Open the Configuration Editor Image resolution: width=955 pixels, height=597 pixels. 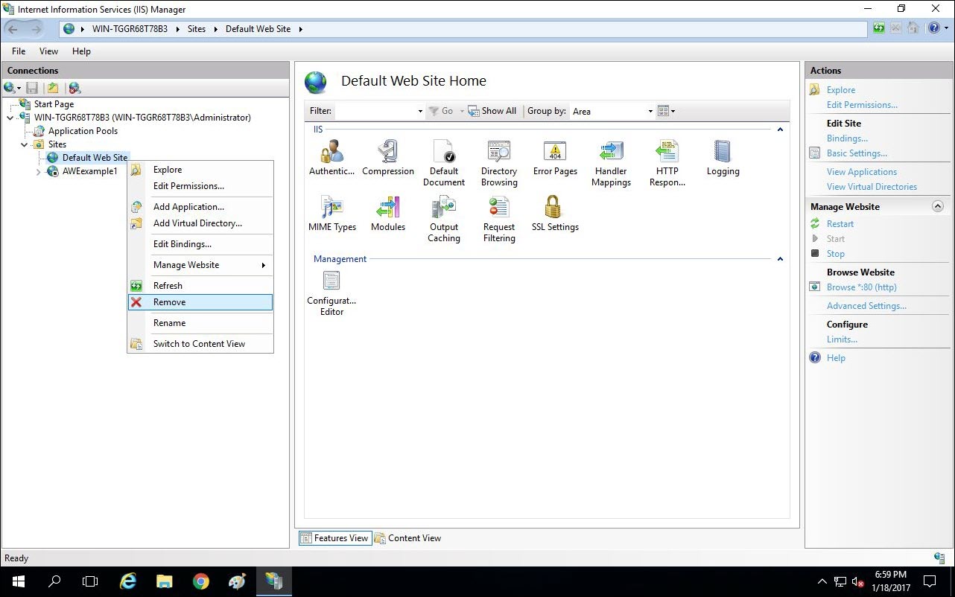tap(331, 287)
